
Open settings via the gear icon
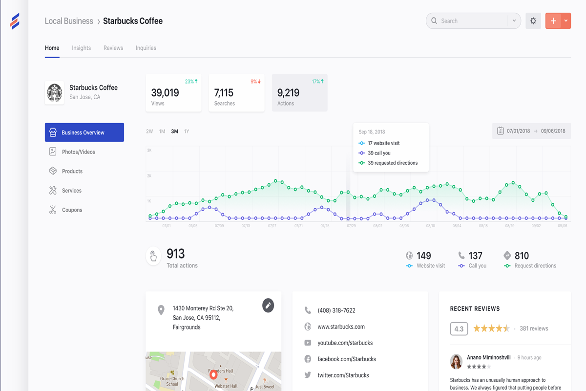click(533, 21)
